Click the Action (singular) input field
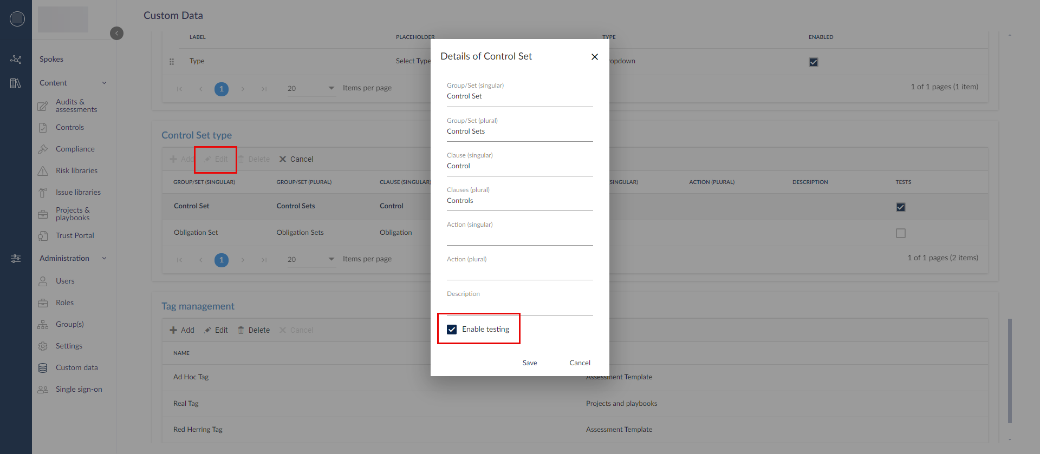 click(519, 237)
